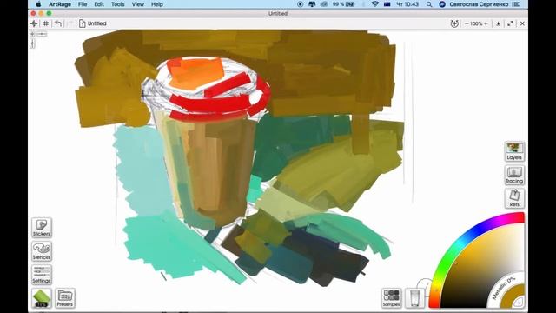Click the canvas rotate/reset icon

454,23
